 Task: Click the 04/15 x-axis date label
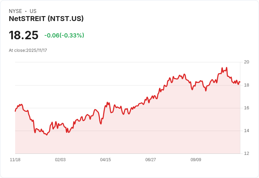click(x=105, y=160)
